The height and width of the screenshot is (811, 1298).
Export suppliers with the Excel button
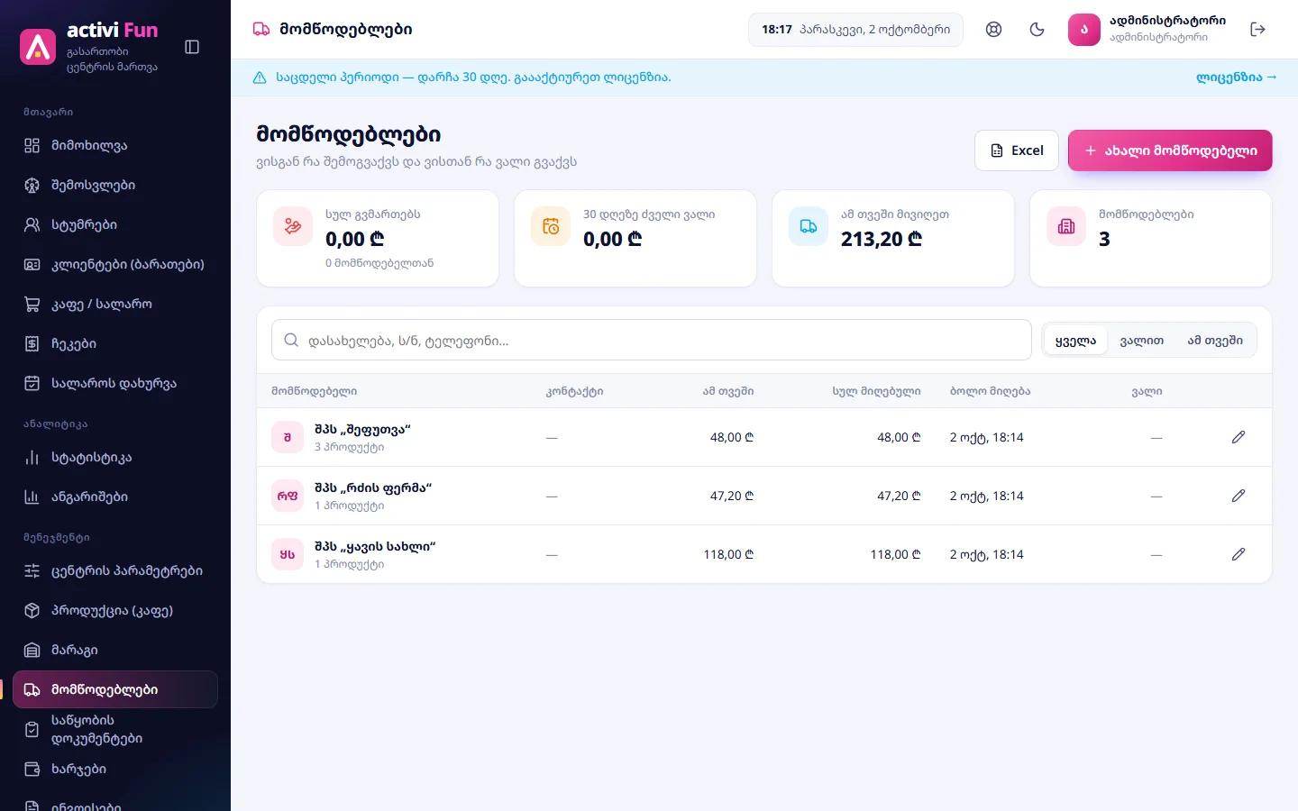[x=1017, y=150]
